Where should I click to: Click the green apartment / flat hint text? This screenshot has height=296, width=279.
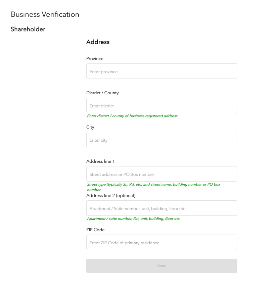tap(134, 219)
